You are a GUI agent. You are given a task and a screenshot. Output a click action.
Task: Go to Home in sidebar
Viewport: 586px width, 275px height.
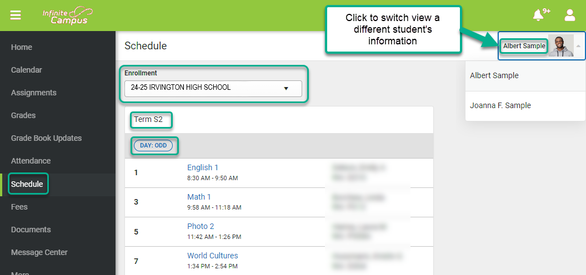click(x=21, y=47)
